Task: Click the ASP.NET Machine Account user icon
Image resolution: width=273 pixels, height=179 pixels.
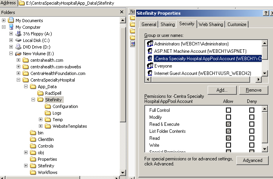Action: [150, 51]
